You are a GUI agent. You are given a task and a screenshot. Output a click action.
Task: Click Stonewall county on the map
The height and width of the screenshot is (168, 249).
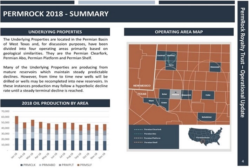point(215,67)
